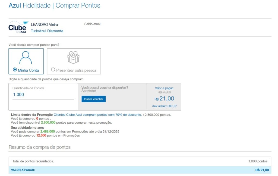278x176 pixels.
Task: Click the Resumo da compra de pontos heading
Action: point(40,147)
